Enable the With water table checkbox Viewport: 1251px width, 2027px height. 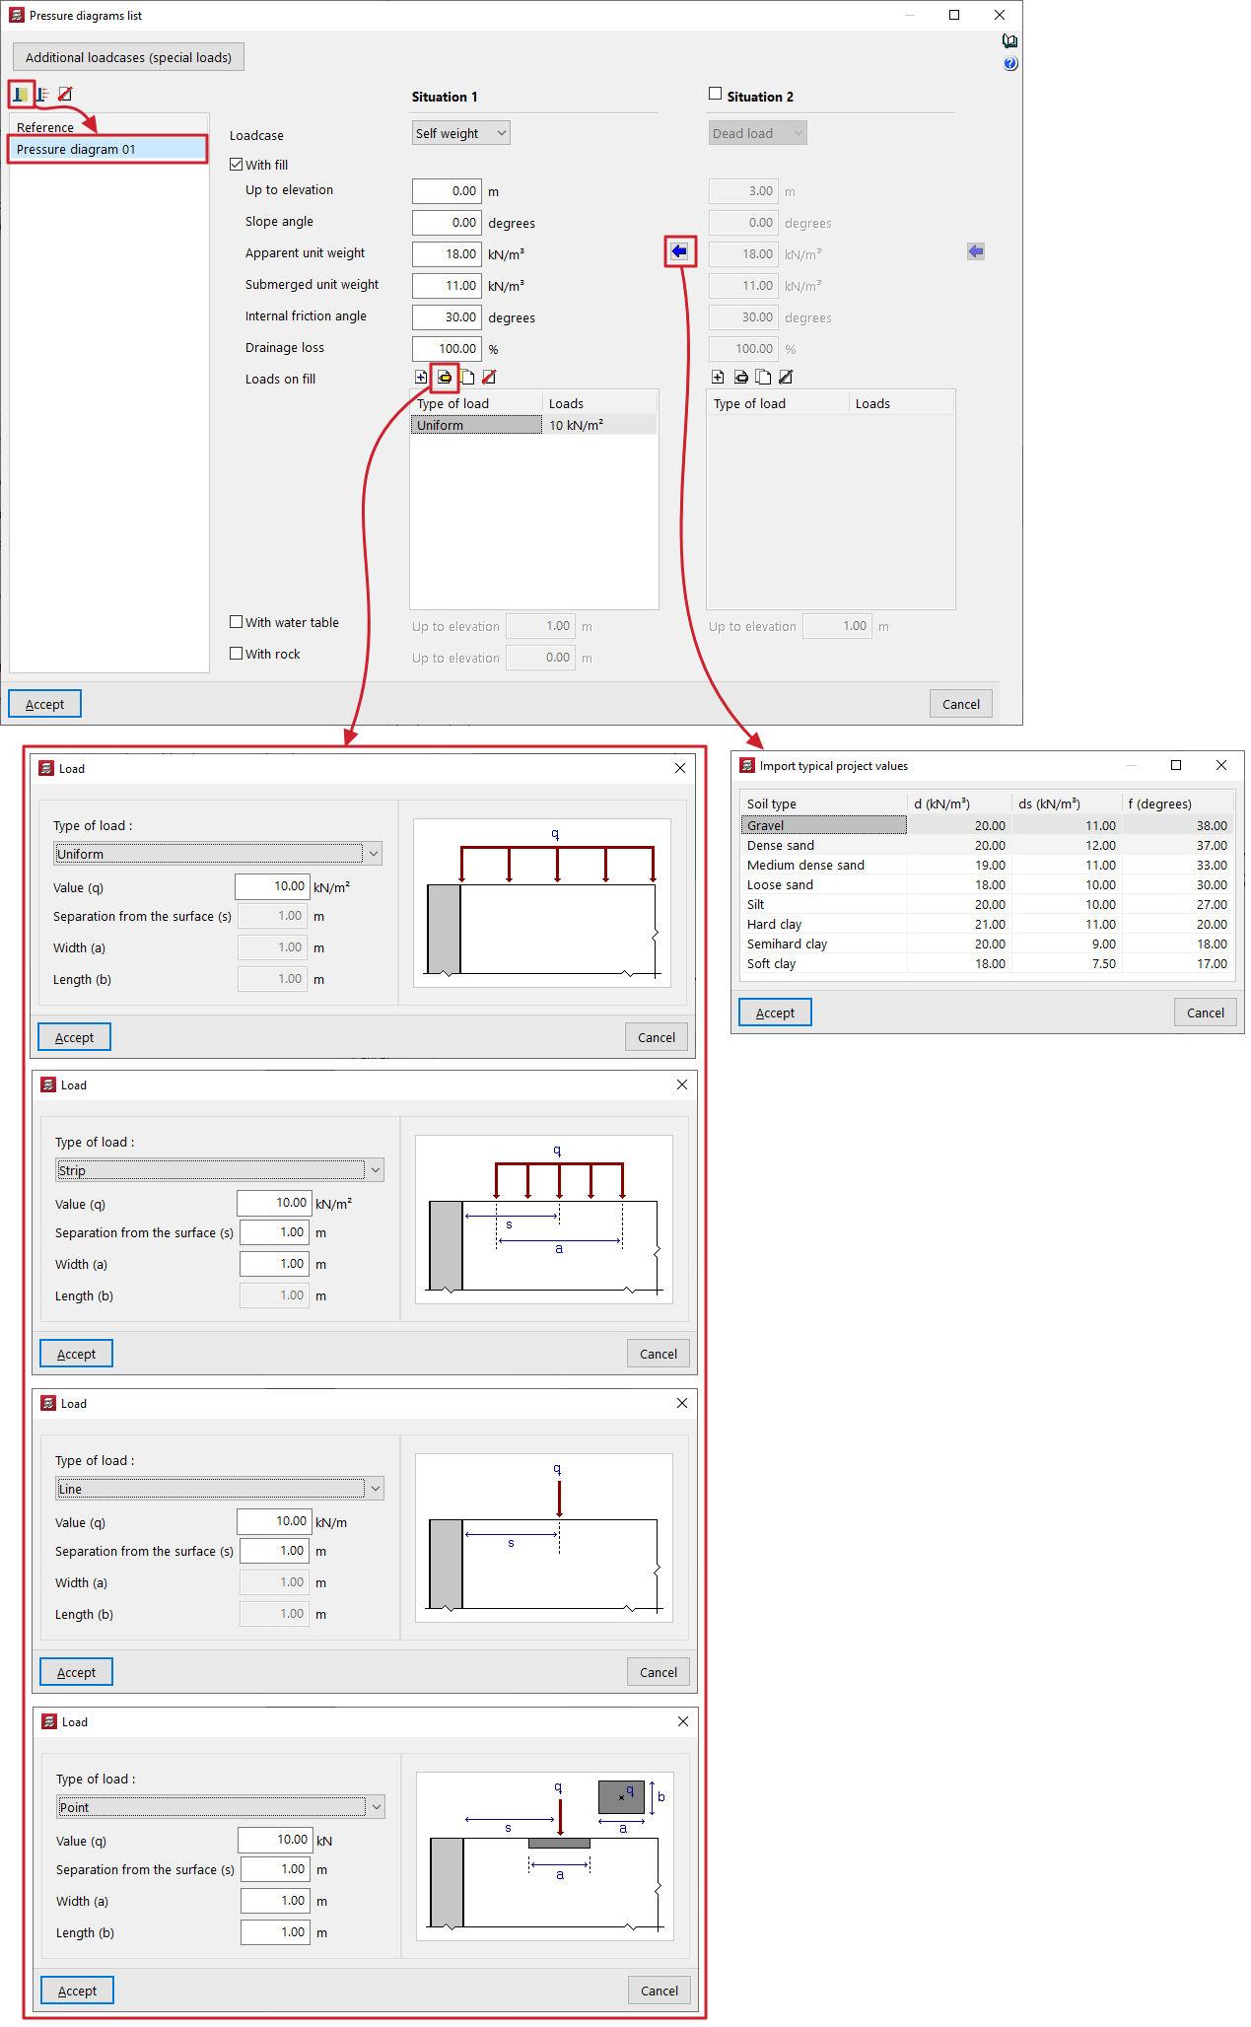(237, 622)
